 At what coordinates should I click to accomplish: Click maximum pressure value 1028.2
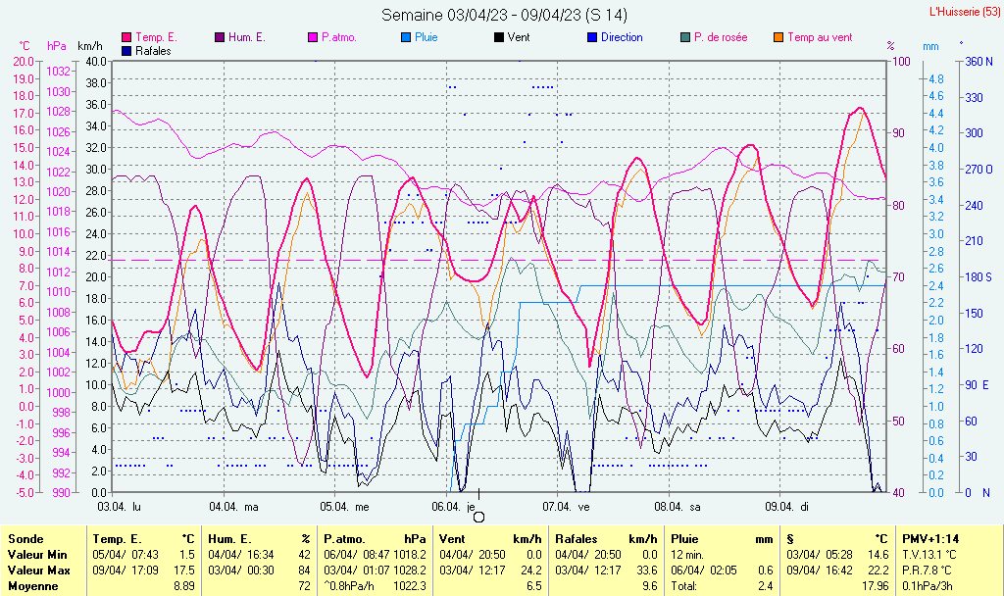(411, 570)
